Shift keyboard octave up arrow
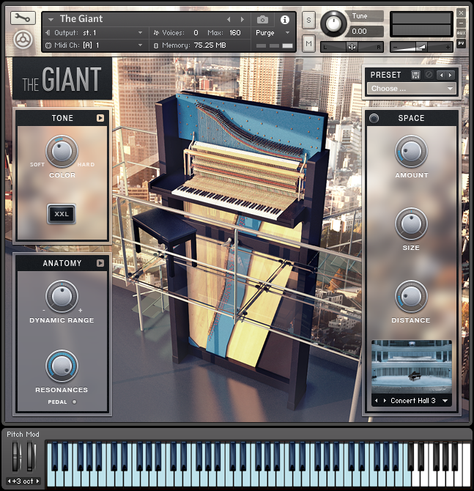The image size is (474, 491). (x=37, y=481)
